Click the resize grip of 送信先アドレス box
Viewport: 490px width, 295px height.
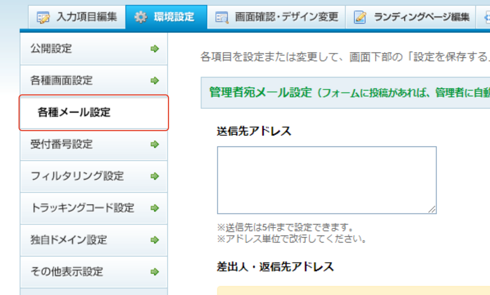[432, 209]
